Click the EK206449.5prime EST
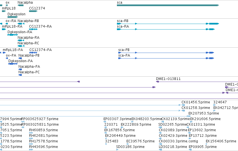 [x=106, y=139]
